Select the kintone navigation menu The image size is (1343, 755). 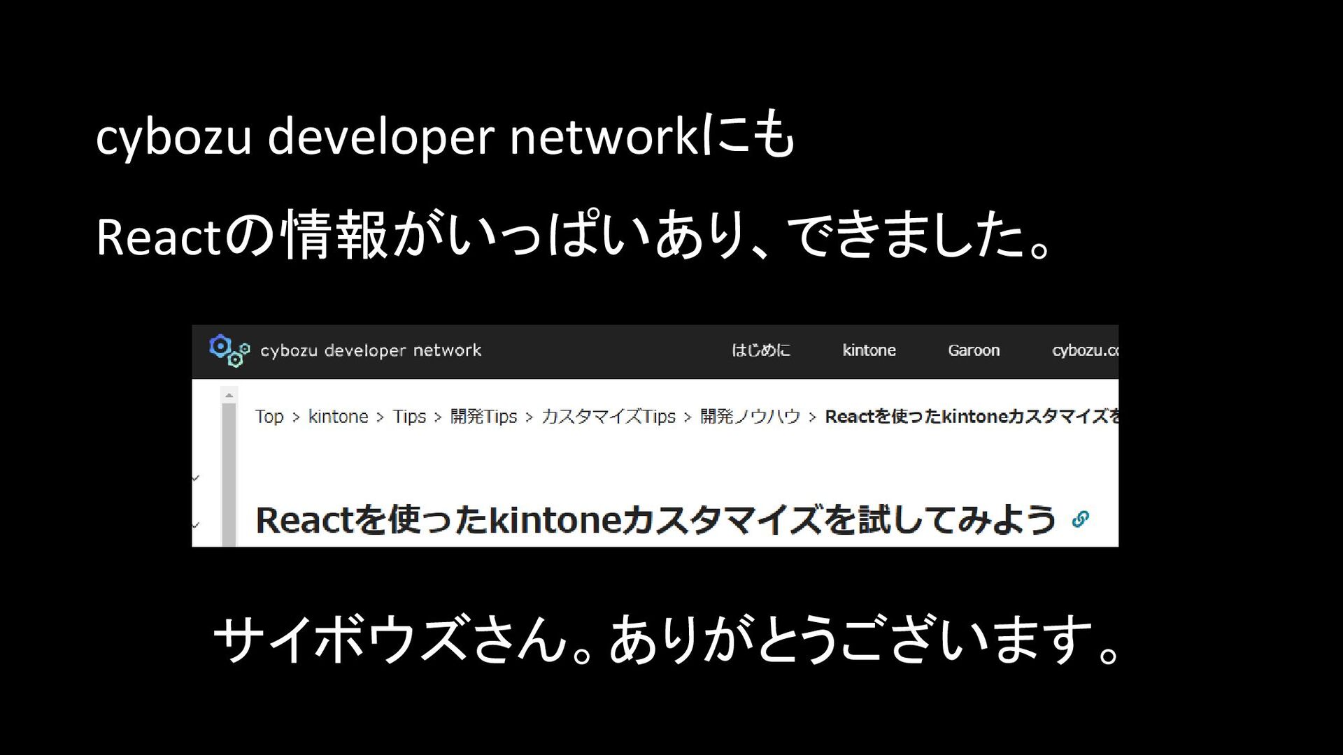869,350
